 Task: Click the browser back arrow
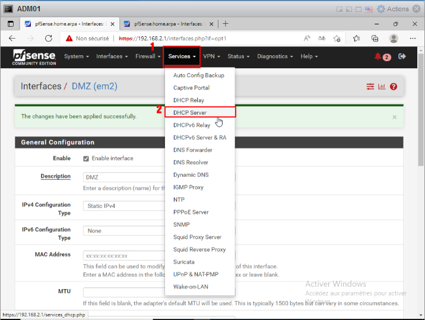pyautogui.click(x=12, y=38)
